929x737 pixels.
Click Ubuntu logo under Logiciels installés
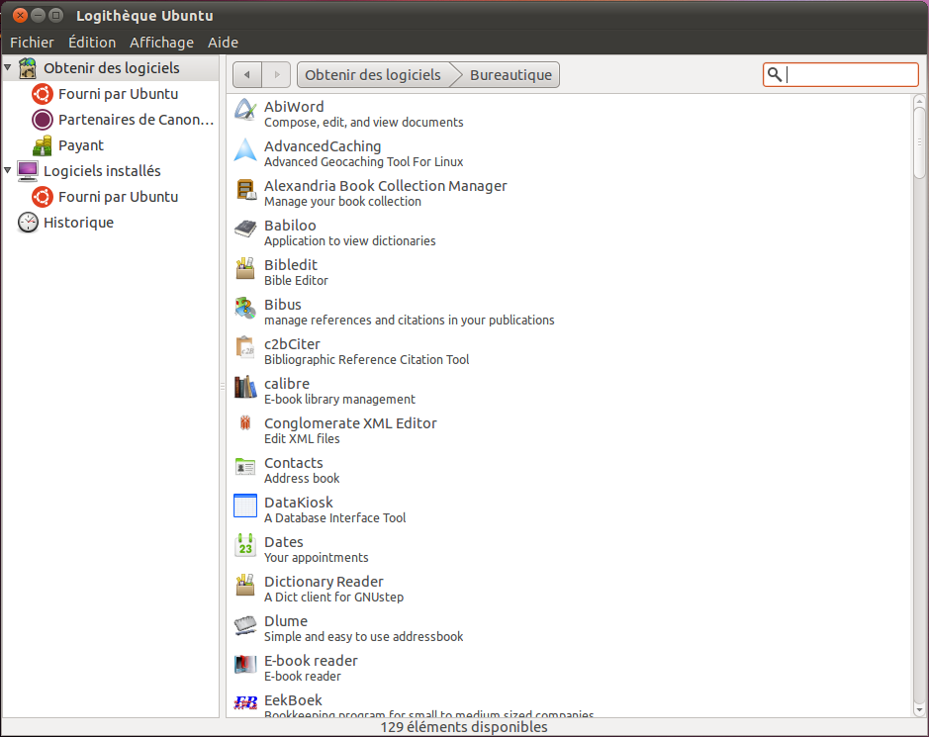pos(43,197)
